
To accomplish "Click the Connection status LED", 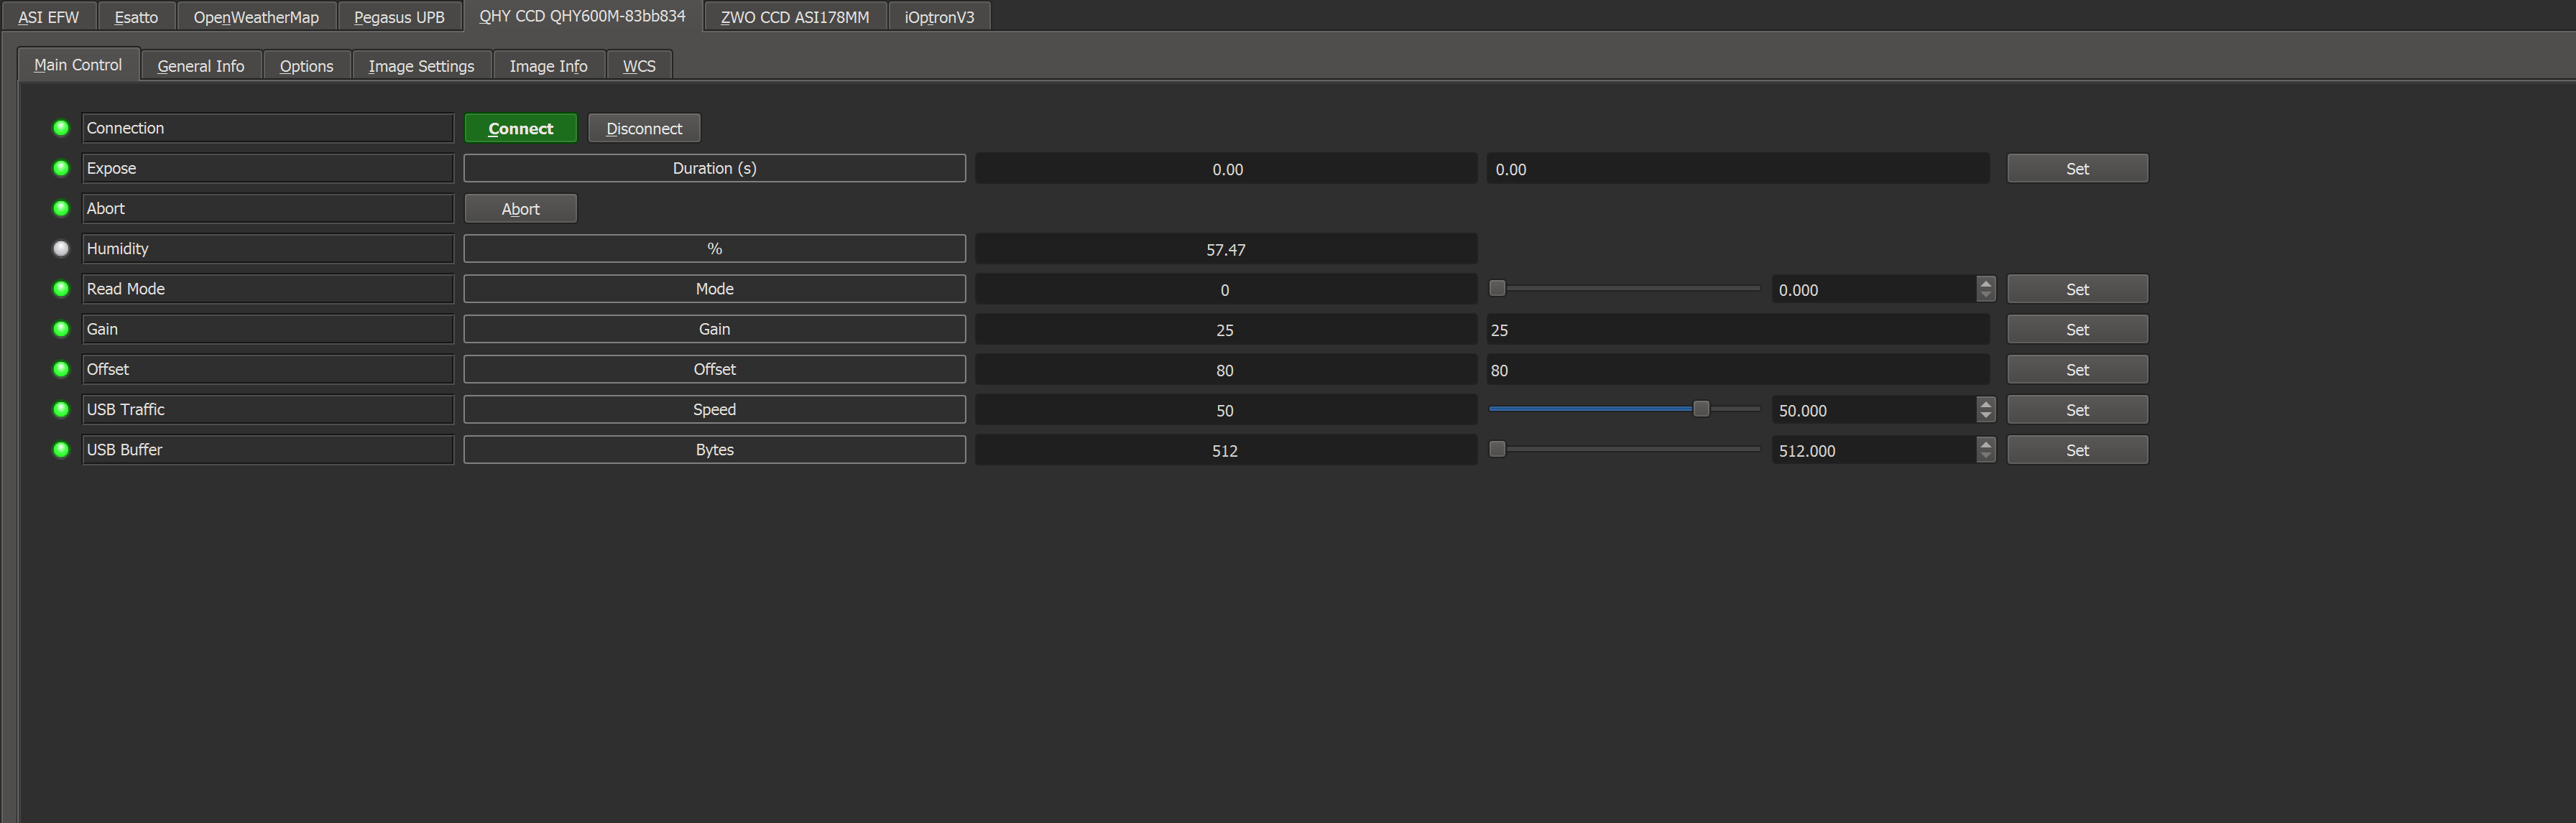I will 61,127.
